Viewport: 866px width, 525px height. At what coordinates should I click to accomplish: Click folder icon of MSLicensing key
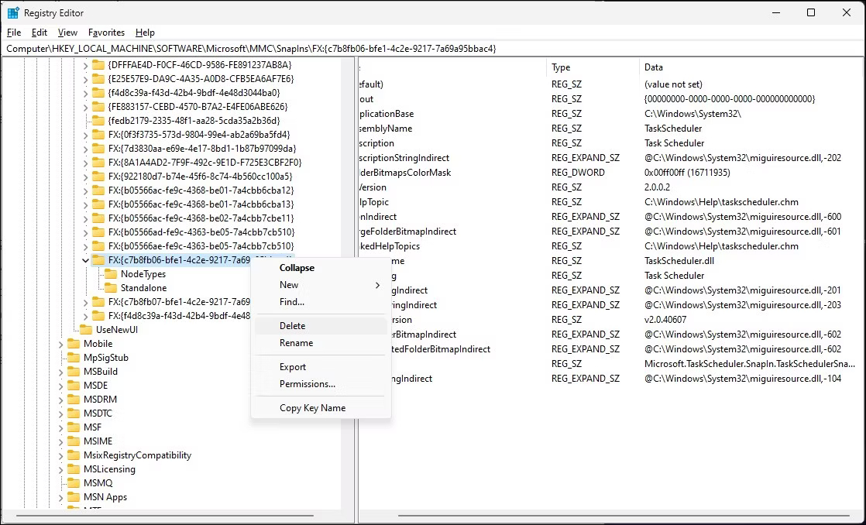(x=74, y=469)
